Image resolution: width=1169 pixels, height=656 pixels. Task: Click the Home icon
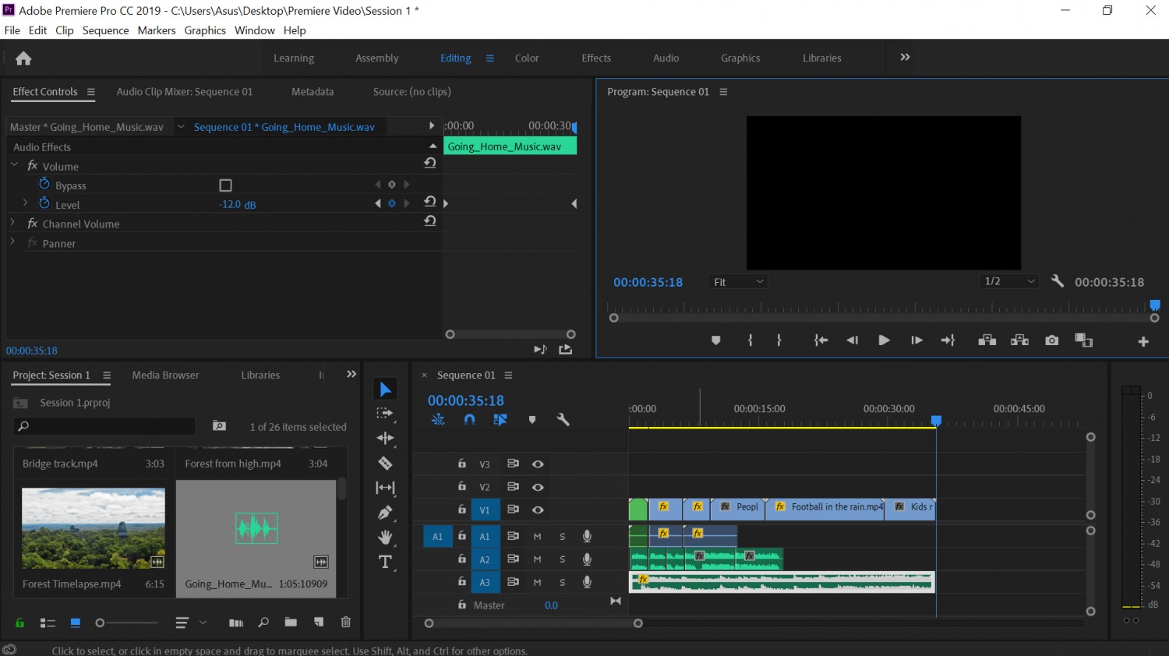tap(23, 58)
